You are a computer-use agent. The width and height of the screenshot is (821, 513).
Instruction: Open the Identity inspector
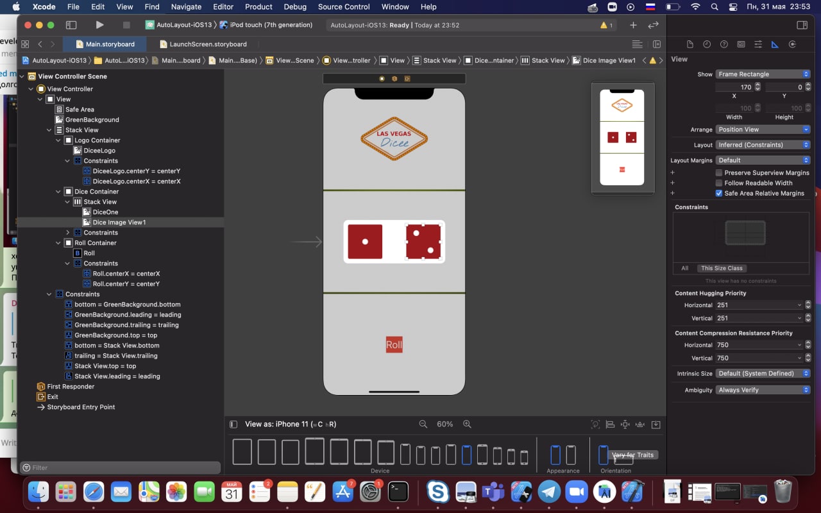pos(741,44)
